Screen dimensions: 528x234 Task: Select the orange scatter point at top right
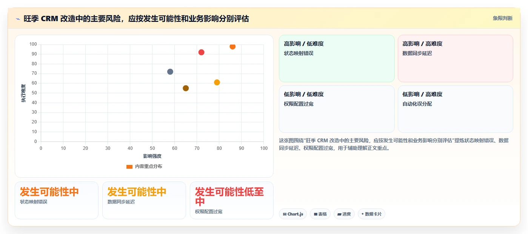point(232,46)
